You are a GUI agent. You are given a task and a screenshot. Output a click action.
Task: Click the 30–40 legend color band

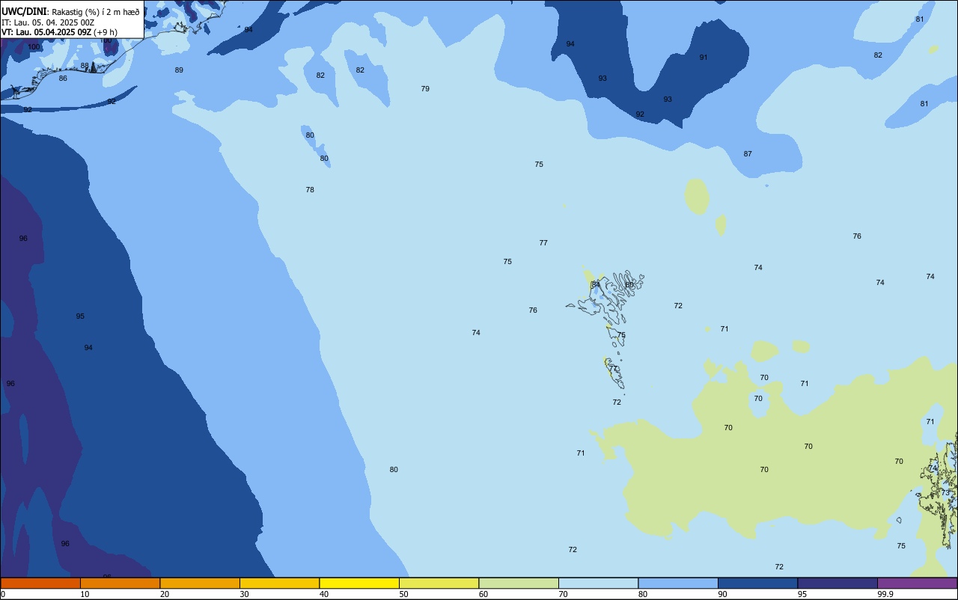tap(279, 583)
